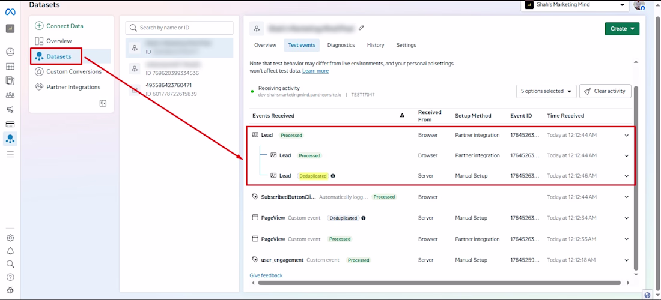This screenshot has height=300, width=661.
Task: Expand the Lead Deduplicated Server row chevron
Action: (x=626, y=176)
